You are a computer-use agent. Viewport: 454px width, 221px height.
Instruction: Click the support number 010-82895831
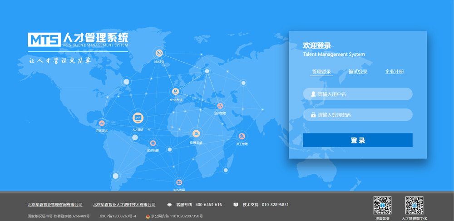pyautogui.click(x=276, y=205)
